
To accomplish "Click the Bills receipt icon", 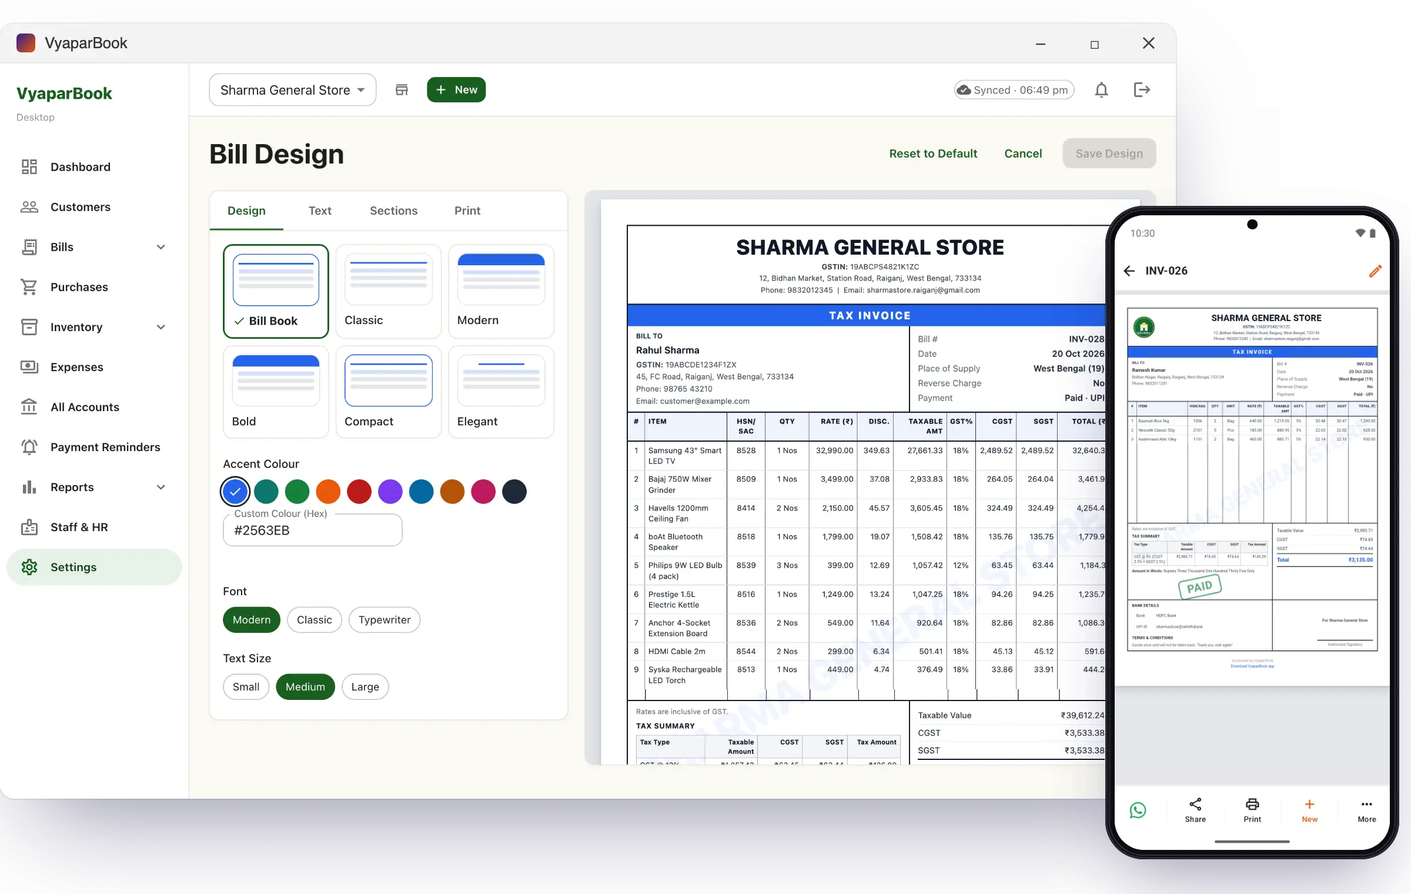I will point(29,247).
